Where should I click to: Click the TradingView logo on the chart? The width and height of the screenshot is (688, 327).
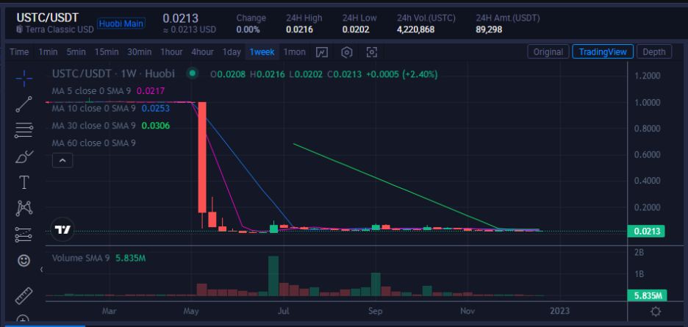[x=62, y=229]
